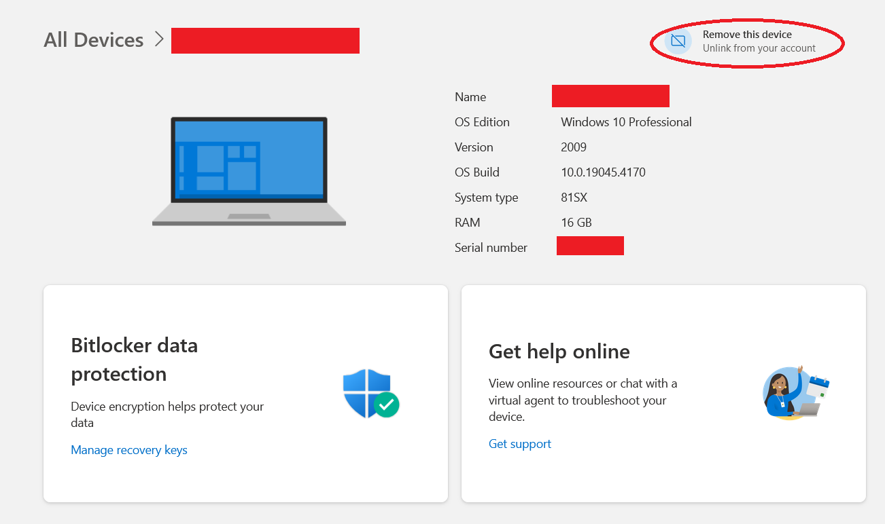Click the Remove this device icon
This screenshot has width=885, height=524.
point(678,41)
